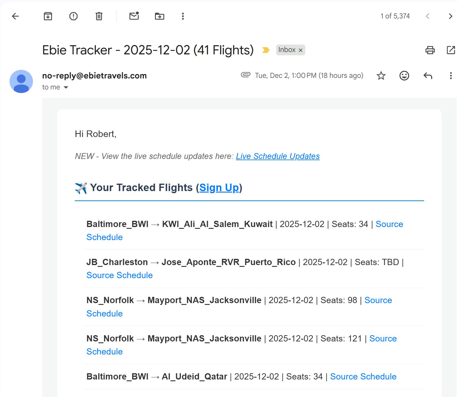This screenshot has height=397, width=457.
Task: Click the Sign Up link
Action: coord(219,188)
